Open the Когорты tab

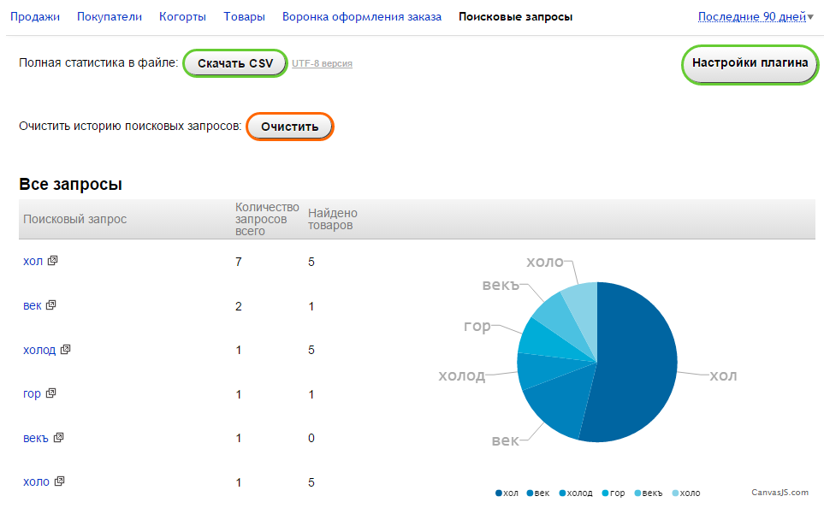point(182,17)
